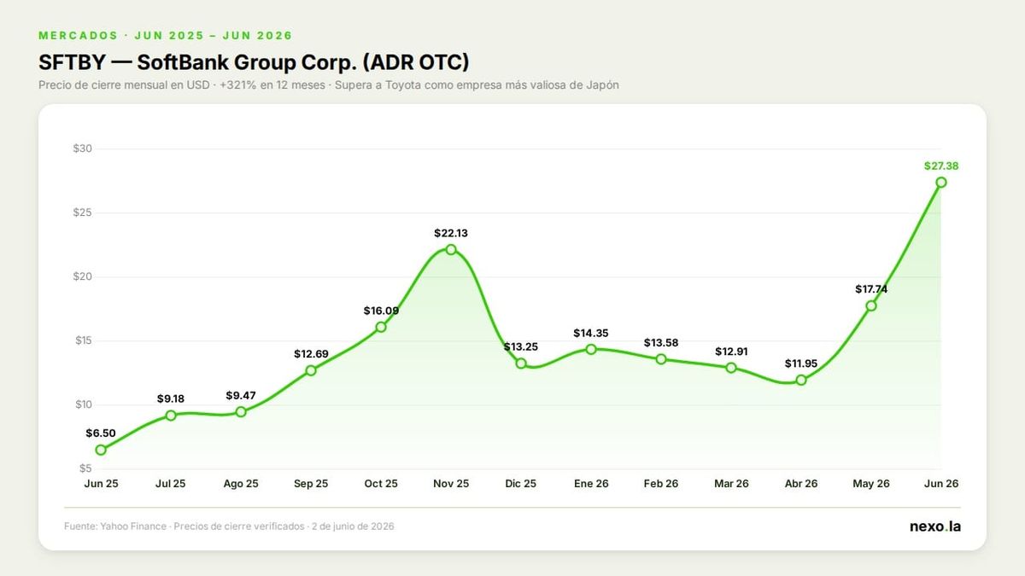Click the Jun 26 x-axis label
This screenshot has width=1025, height=576.
[941, 484]
